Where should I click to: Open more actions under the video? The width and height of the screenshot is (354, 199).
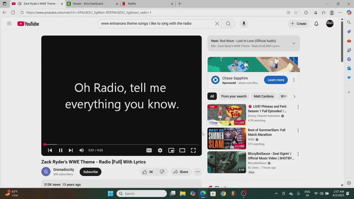coord(197,172)
